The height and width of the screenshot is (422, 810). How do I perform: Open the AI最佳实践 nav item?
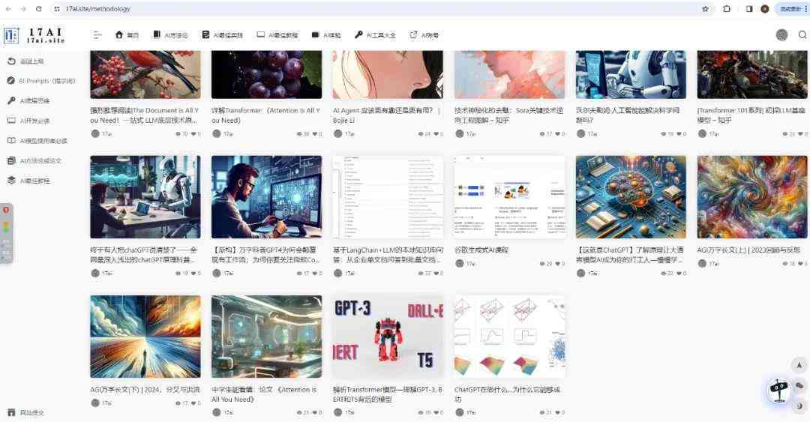[x=223, y=35]
